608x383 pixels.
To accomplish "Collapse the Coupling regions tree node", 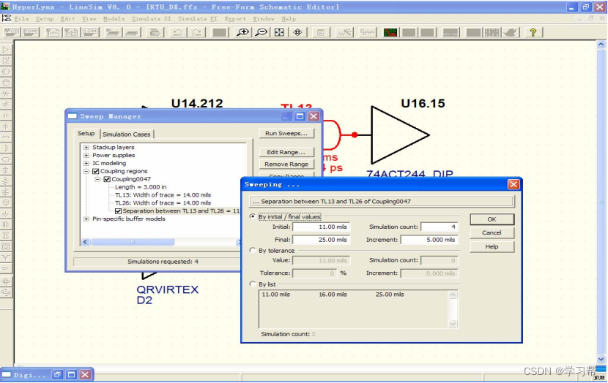I will (86, 171).
